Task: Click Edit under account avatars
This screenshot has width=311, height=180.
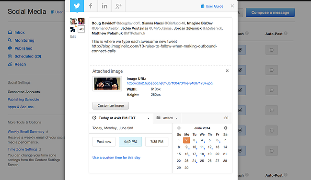Action: point(73,37)
